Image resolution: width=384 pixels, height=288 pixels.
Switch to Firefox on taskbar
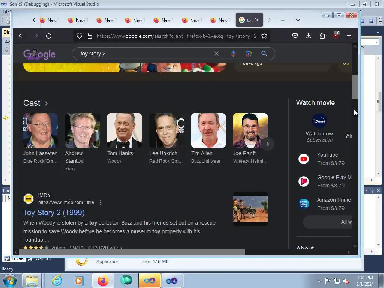coord(103,280)
